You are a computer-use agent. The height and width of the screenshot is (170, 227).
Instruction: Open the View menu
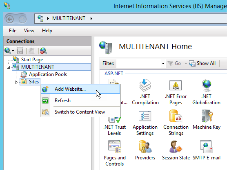[x=29, y=31]
